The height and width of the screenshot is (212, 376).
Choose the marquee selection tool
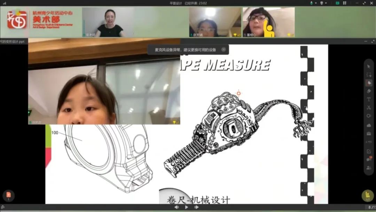(369, 75)
